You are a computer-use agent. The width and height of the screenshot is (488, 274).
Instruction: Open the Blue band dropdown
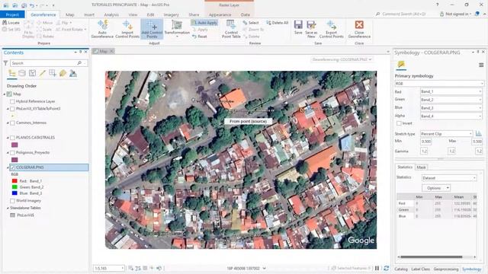click(451, 108)
